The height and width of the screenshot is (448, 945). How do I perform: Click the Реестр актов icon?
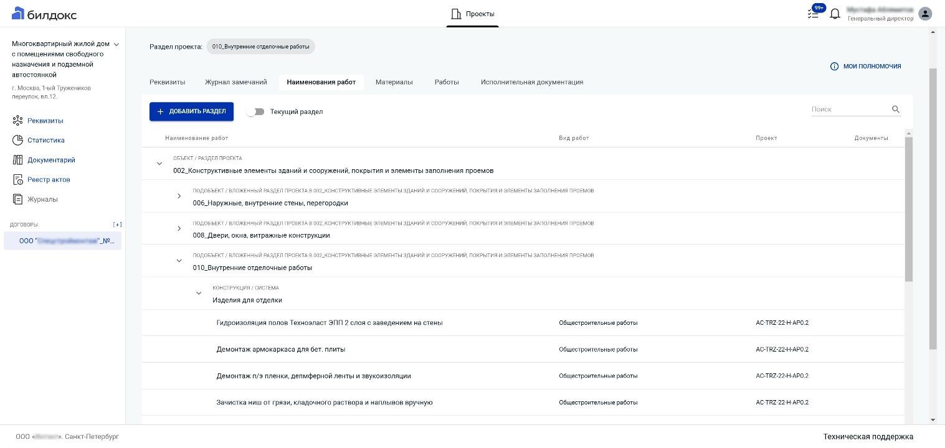point(17,180)
